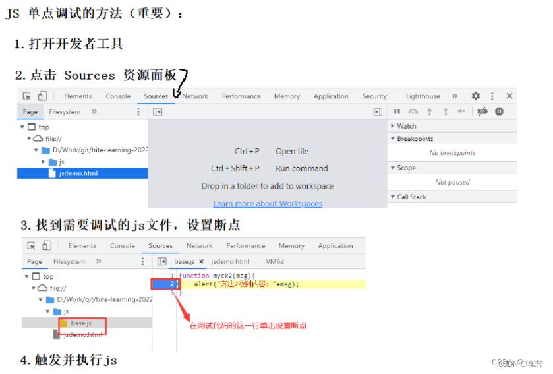Open navigator three-dot menu in the base.js DevTools panel

coord(142,261)
